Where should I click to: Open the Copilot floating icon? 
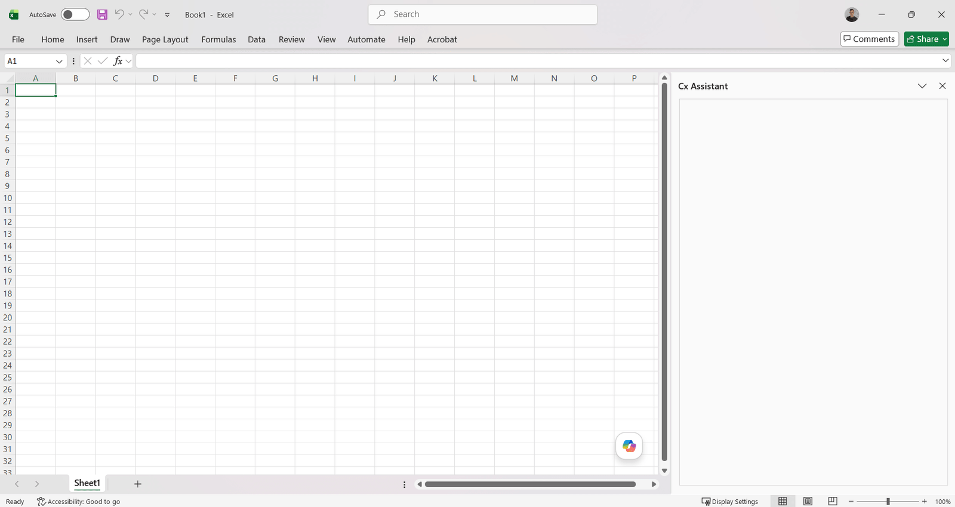pyautogui.click(x=629, y=446)
